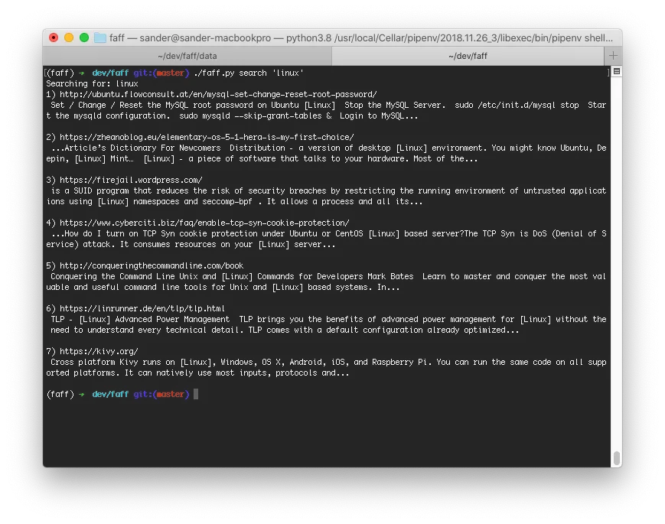
Task: Close the terminal window with red button
Action: pyautogui.click(x=54, y=37)
